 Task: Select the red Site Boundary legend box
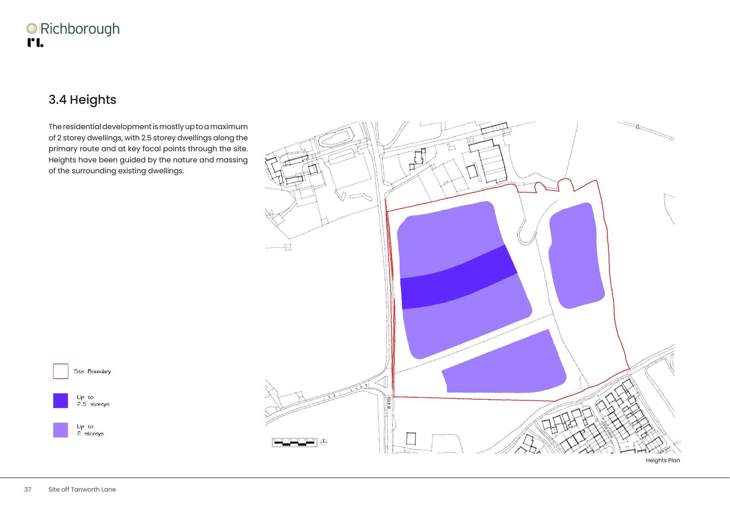click(x=61, y=371)
